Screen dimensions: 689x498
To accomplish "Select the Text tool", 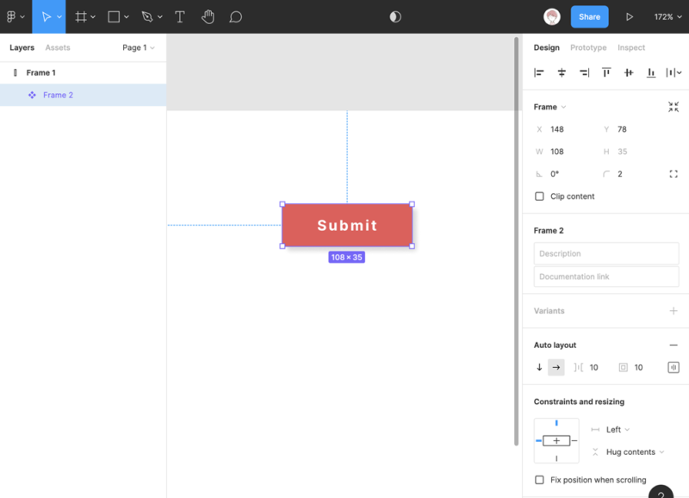I will point(179,16).
